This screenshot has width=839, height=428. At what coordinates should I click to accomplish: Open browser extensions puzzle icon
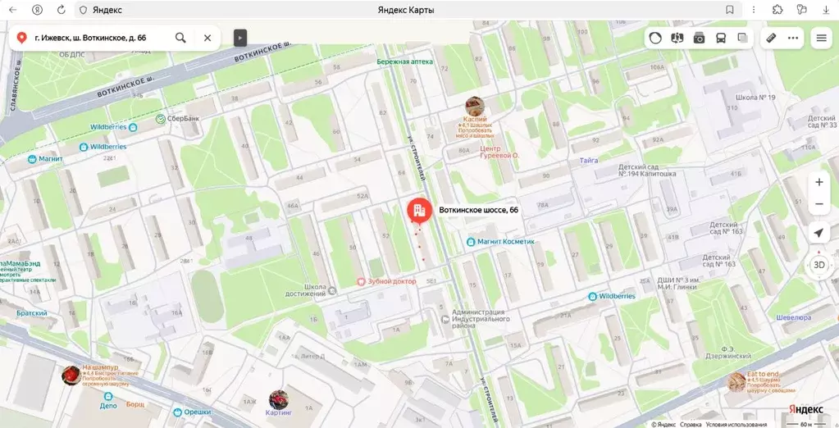(x=778, y=10)
